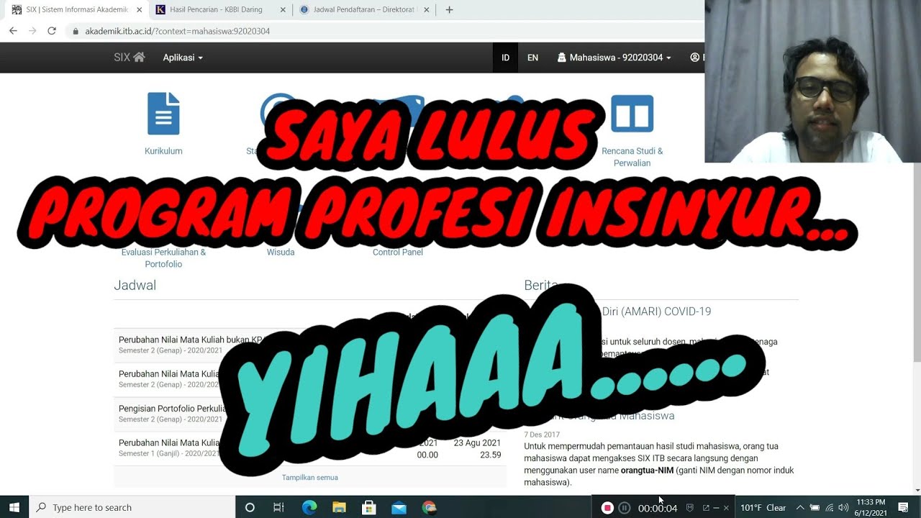Screen dimensions: 921x518
Task: Click the Kurikulum text label
Action: point(163,151)
